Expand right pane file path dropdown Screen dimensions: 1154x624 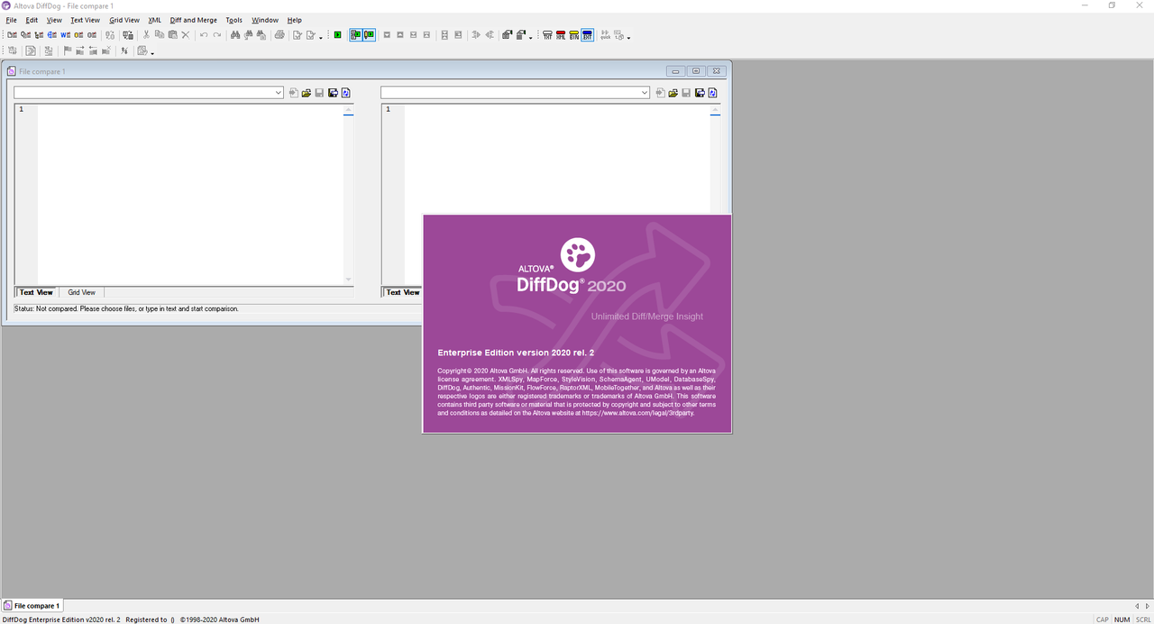pyautogui.click(x=646, y=93)
